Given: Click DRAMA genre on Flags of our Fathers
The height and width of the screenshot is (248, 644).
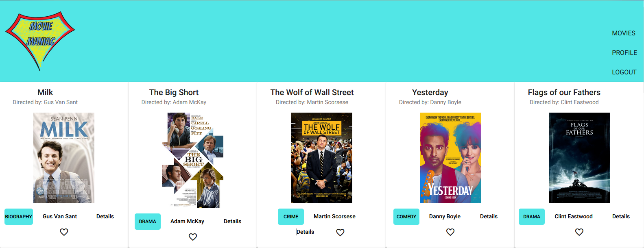Looking at the screenshot, I should pyautogui.click(x=532, y=217).
